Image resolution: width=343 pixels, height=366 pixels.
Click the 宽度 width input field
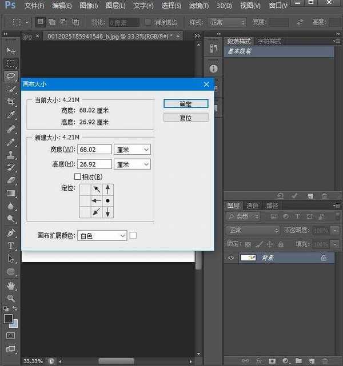click(x=94, y=150)
